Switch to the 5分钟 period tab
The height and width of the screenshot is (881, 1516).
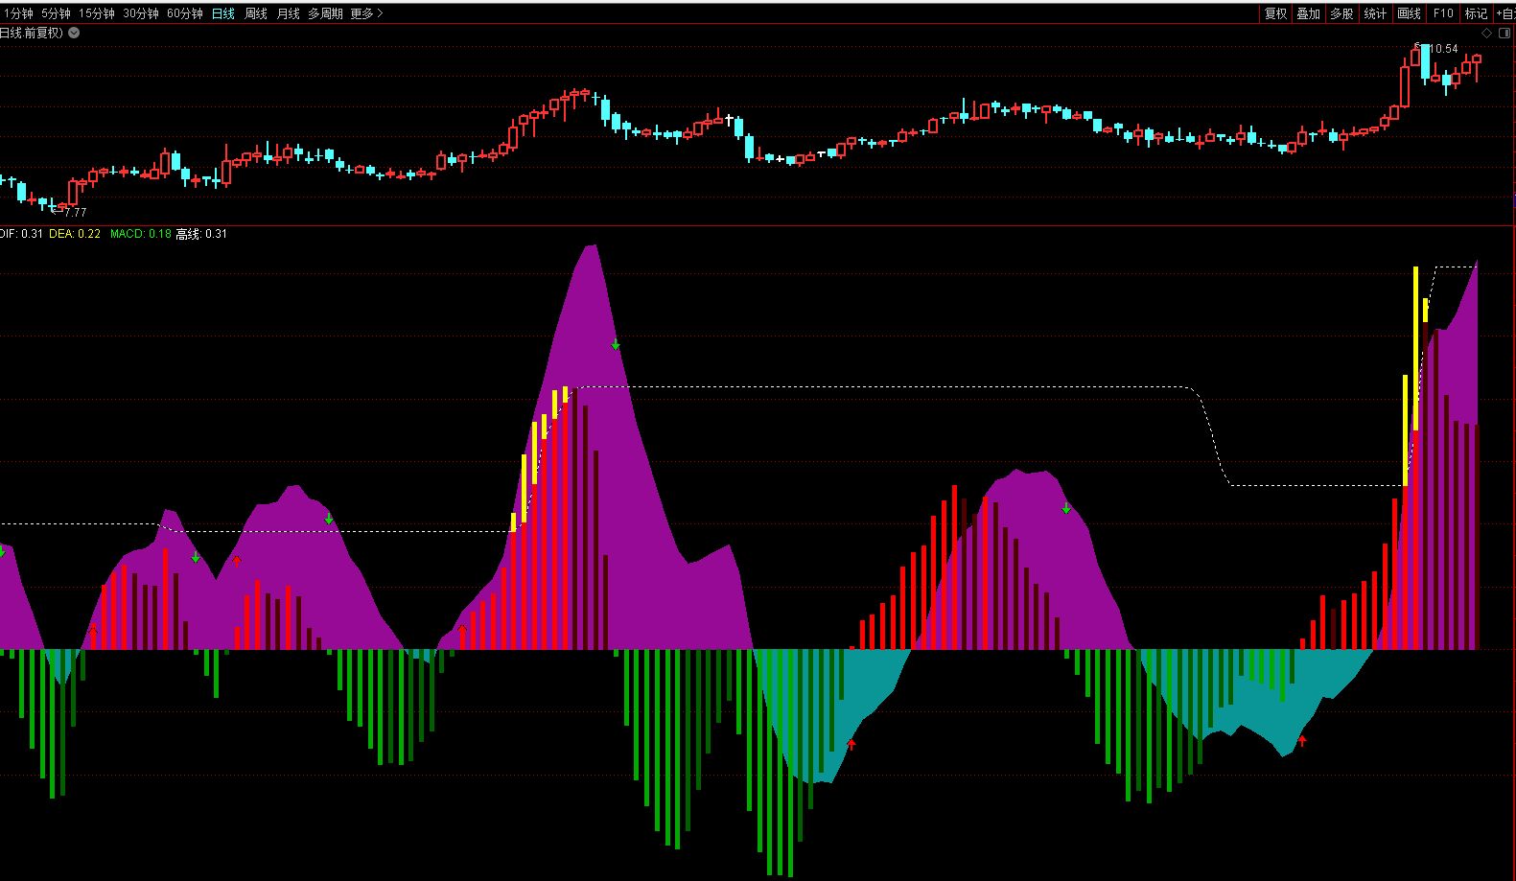[56, 13]
